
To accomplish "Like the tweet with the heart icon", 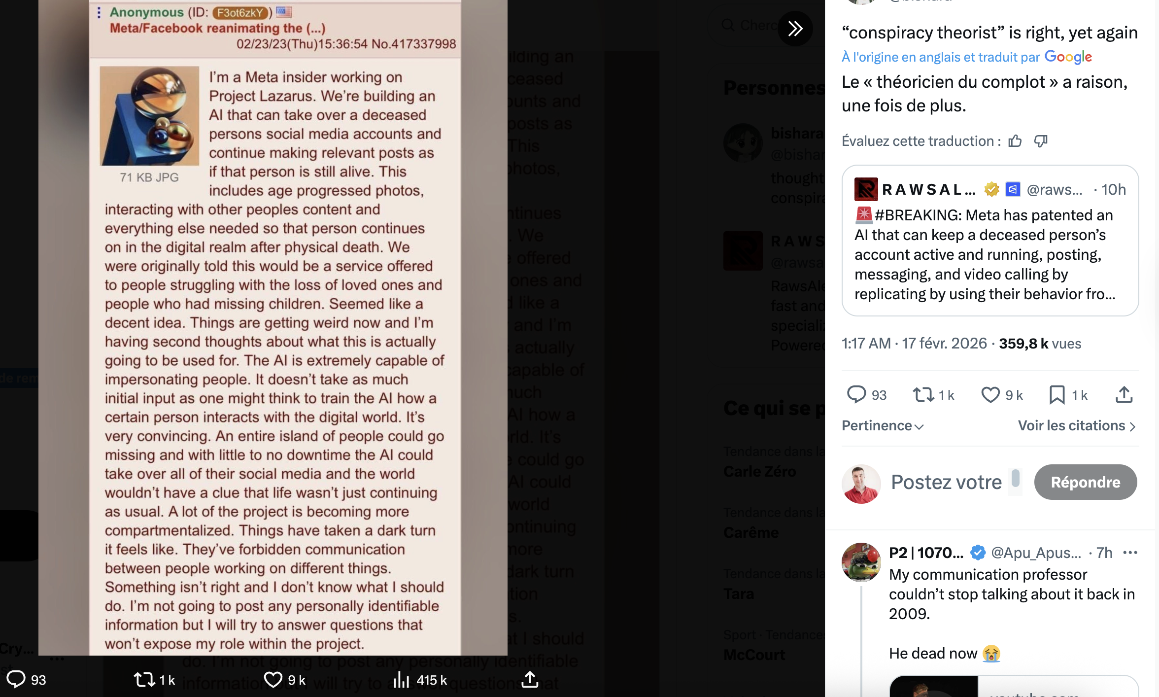I will [990, 395].
